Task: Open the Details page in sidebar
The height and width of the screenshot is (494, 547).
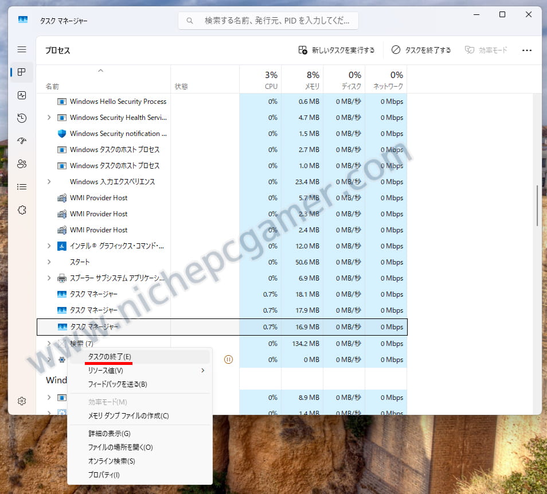Action: 22,187
